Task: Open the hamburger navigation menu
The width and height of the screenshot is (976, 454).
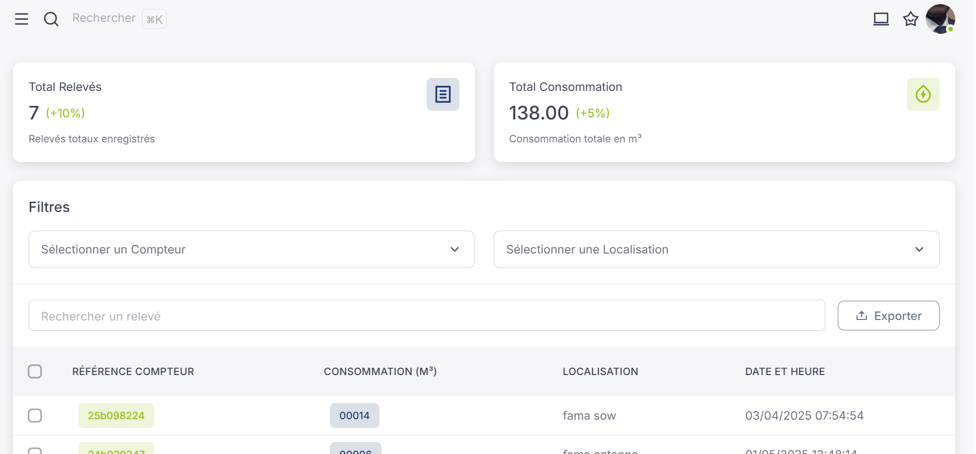Action: point(21,19)
